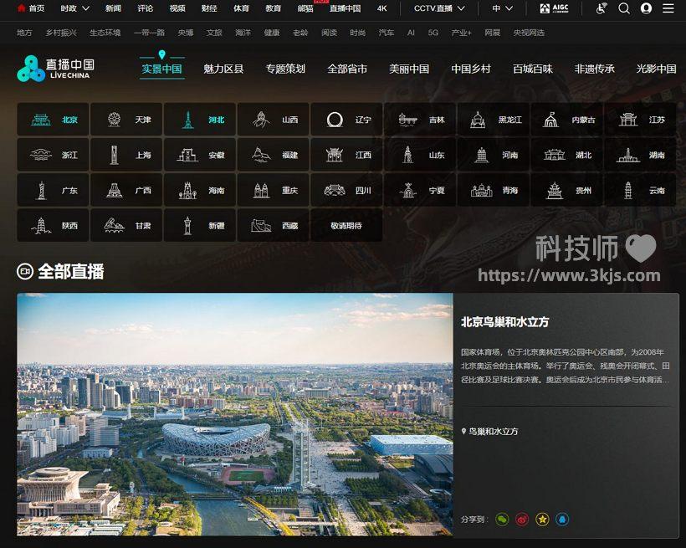Screen dimensions: 686x548
Task: Select the 吉林 province tile
Action: (x=421, y=119)
